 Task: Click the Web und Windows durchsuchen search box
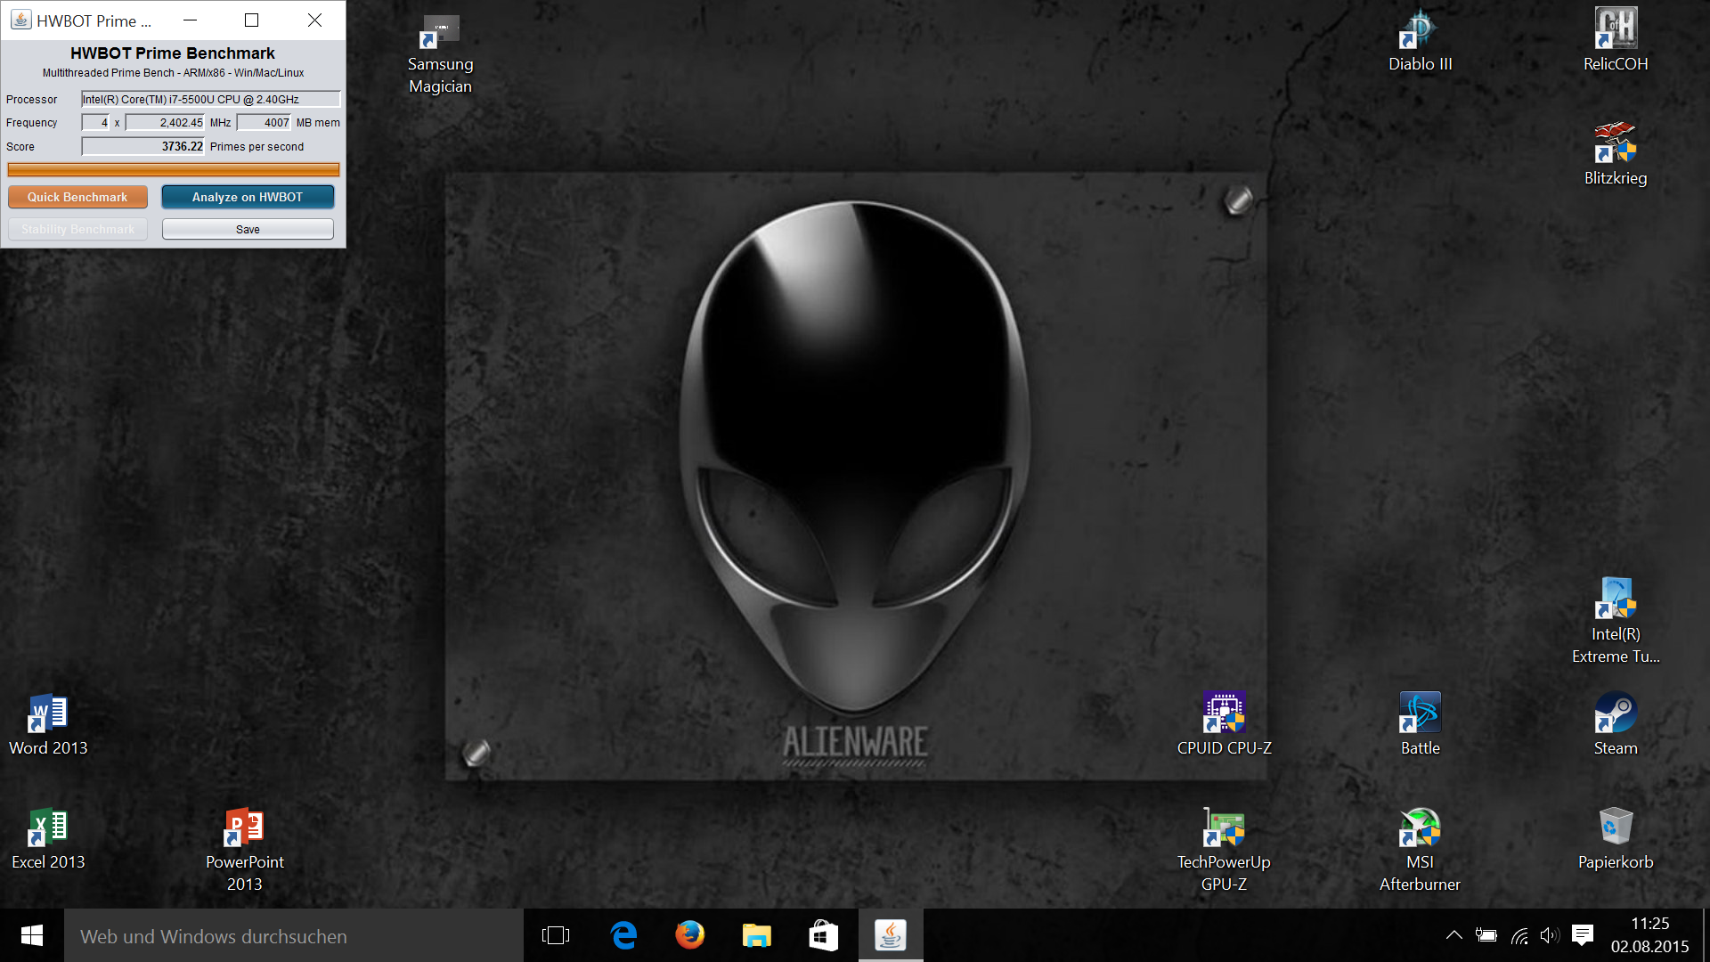click(294, 935)
